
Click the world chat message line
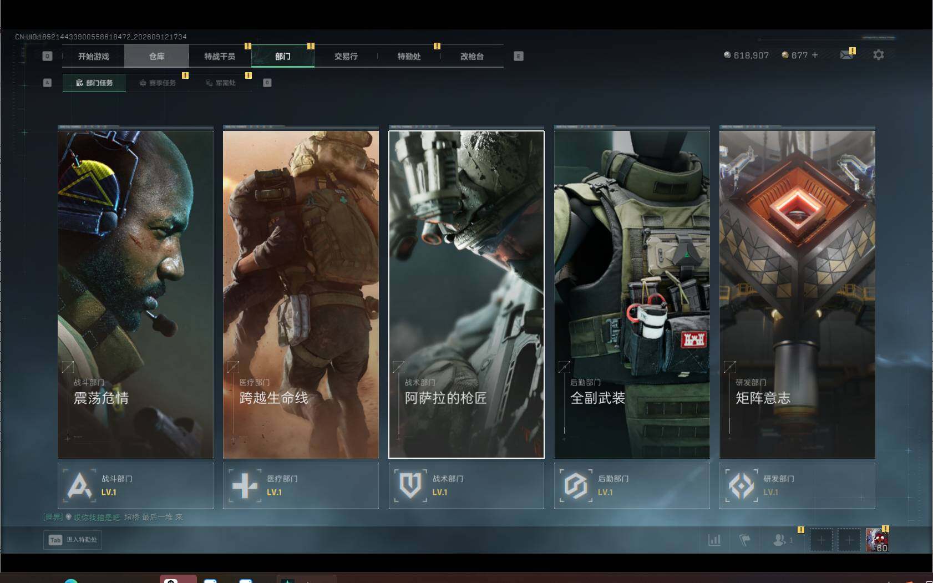pyautogui.click(x=113, y=517)
